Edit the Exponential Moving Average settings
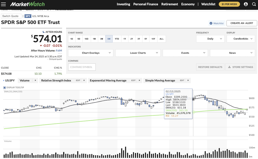This screenshot has height=159, width=258. click(x=133, y=81)
